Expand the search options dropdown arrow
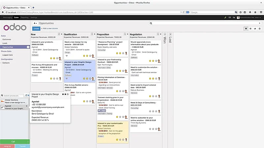264x148 pixels. pyautogui.click(x=260, y=23)
